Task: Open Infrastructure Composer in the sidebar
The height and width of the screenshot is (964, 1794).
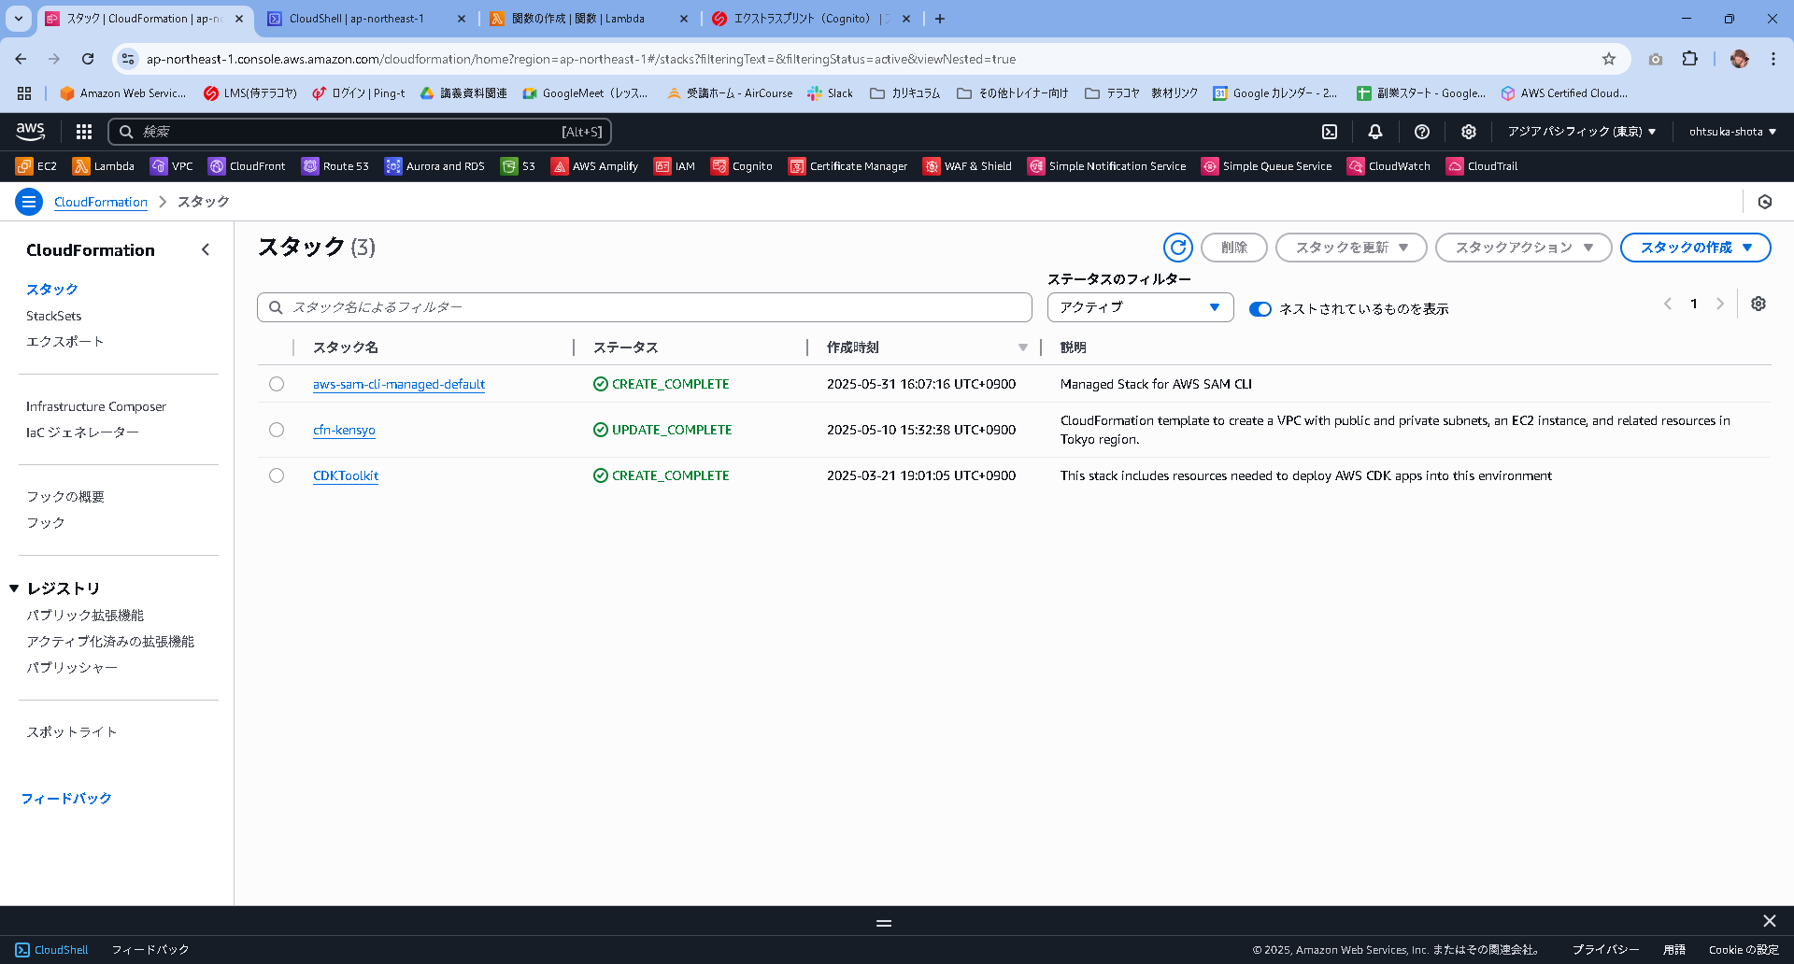Action: click(96, 406)
